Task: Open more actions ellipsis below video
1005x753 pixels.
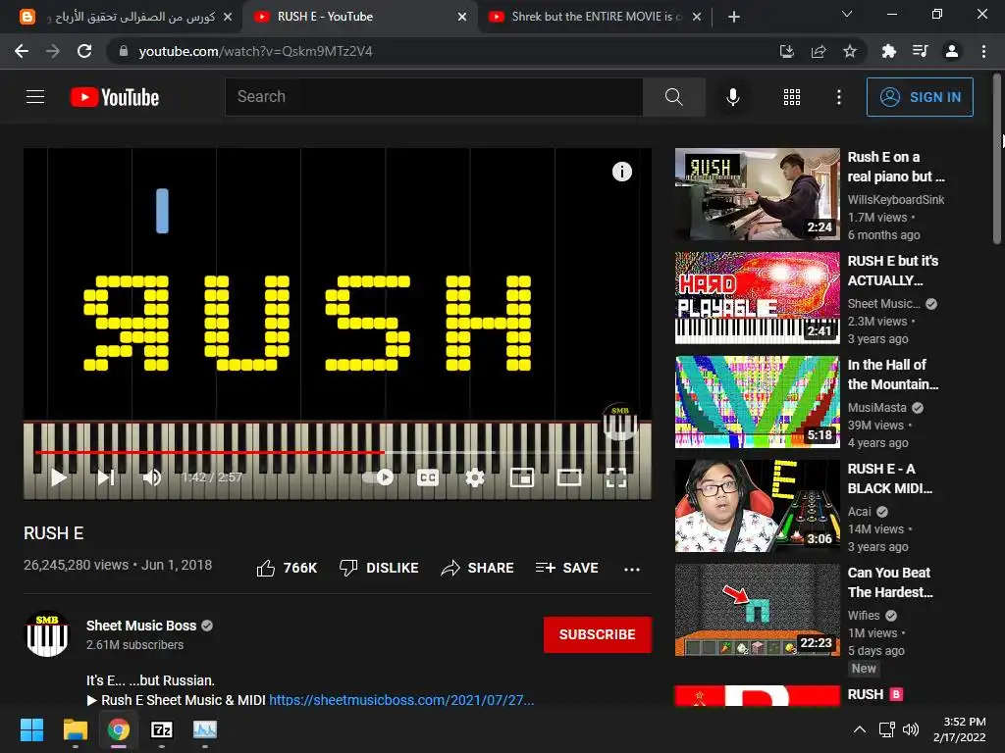Action: coord(632,569)
